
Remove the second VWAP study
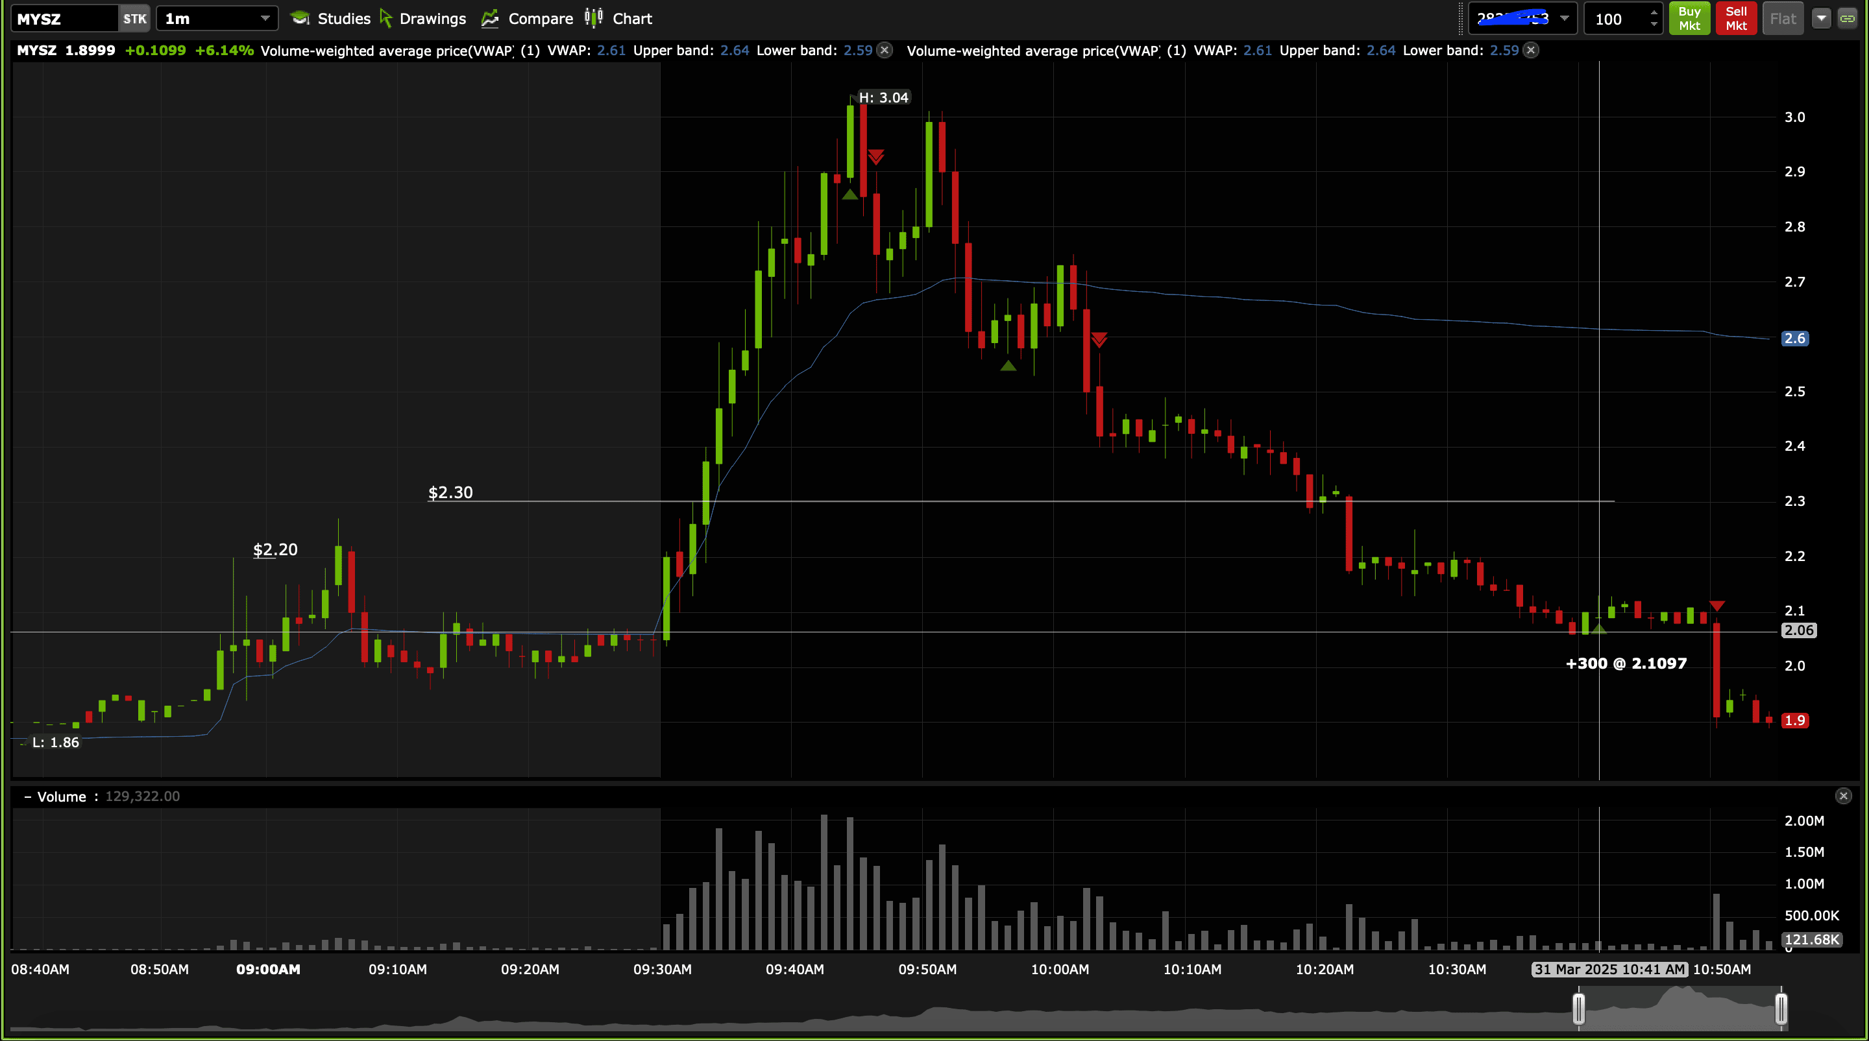click(1531, 50)
